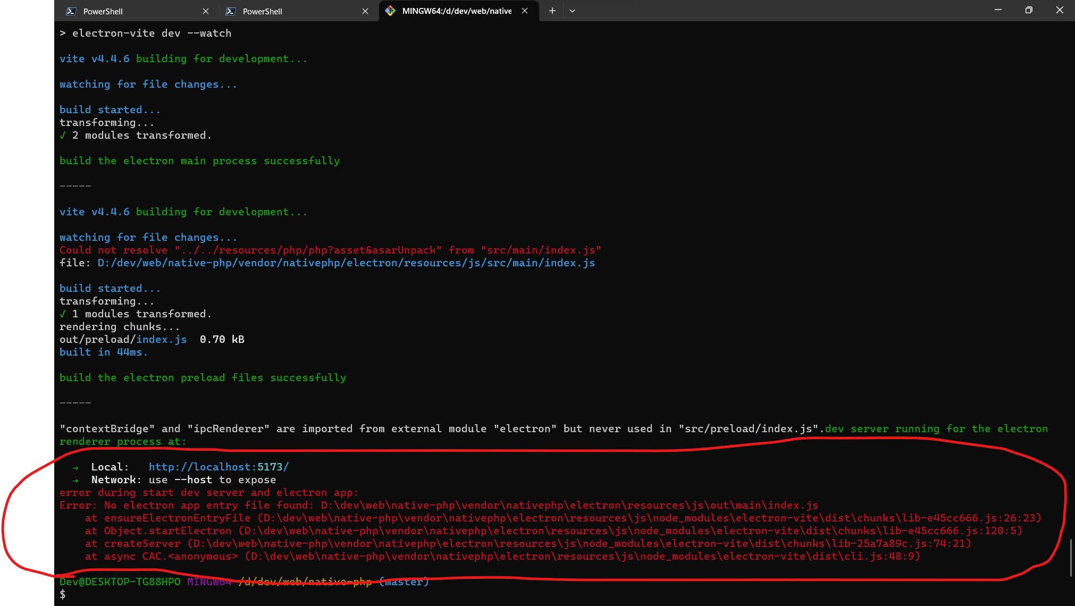
Task: Click the PowerShell icon on the first tab
Action: tap(70, 11)
